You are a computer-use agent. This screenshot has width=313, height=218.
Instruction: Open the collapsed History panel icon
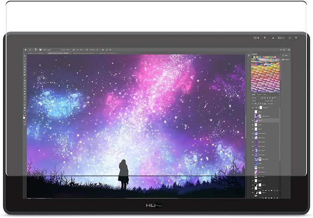[x=249, y=55]
